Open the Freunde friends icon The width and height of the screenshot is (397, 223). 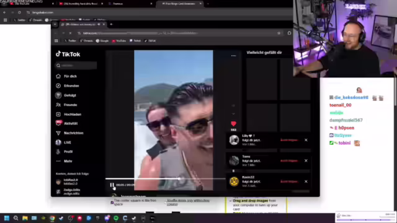point(58,105)
